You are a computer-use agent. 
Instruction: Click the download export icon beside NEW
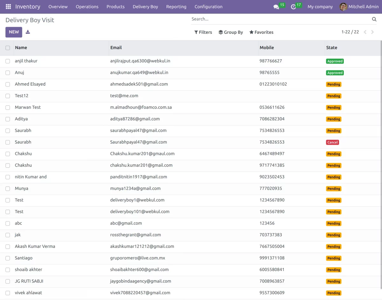click(x=28, y=32)
